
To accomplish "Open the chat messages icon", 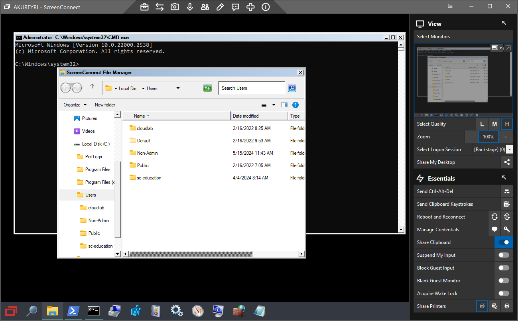I will [x=235, y=7].
